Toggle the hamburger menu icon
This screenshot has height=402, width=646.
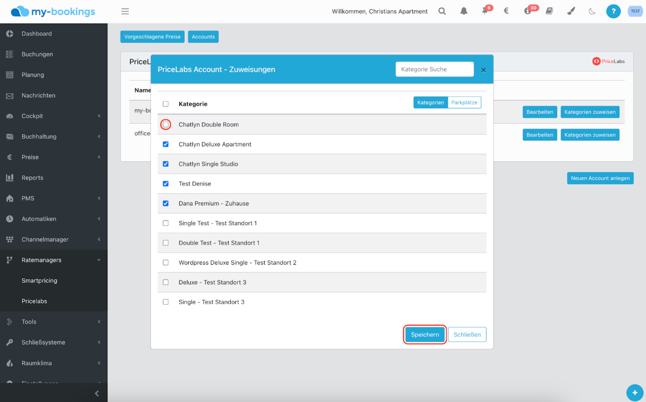[125, 11]
